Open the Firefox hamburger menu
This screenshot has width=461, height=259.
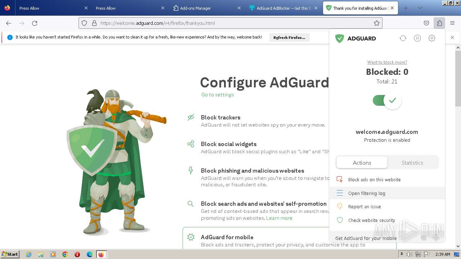(452, 23)
